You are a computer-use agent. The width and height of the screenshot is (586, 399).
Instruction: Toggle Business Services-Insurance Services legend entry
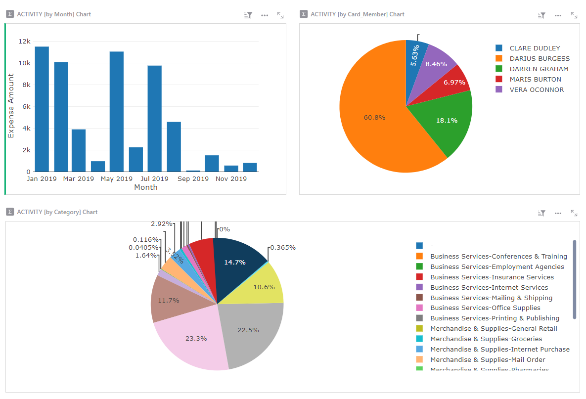(492, 277)
